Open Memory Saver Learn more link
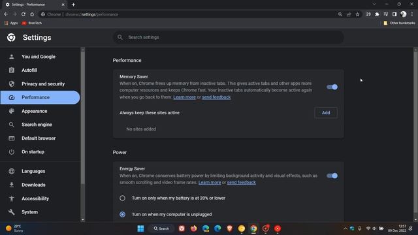The width and height of the screenshot is (418, 235). (184, 97)
